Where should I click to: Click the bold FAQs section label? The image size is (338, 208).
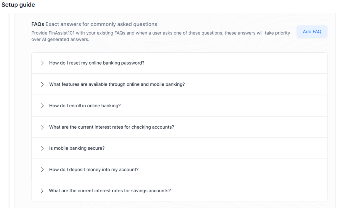[x=38, y=24]
